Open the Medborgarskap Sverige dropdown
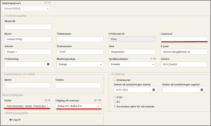This screenshot has height=126, width=211. [x=80, y=64]
